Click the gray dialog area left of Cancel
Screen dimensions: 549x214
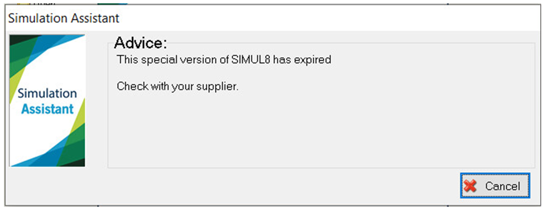click(245, 186)
